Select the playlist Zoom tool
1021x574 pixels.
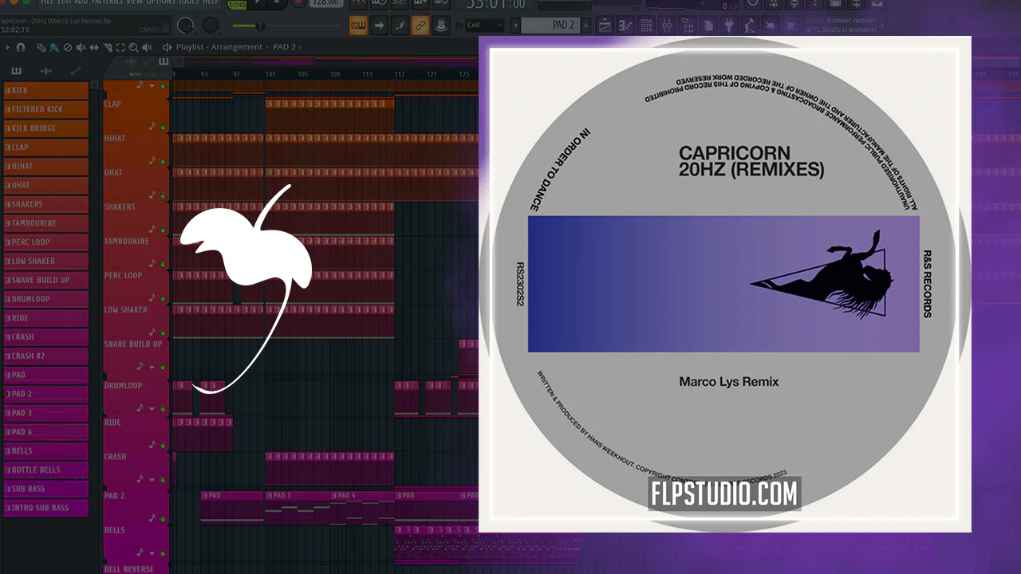tap(135, 47)
